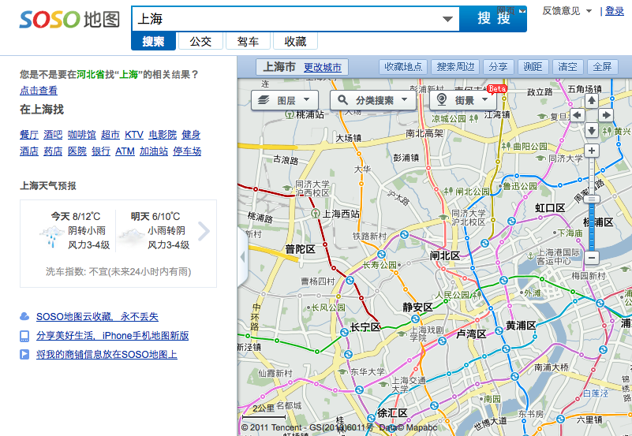Click the SOSO 地图 logo
The image size is (632, 436).
click(69, 18)
